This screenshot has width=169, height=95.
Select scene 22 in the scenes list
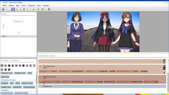[x=3, y=27]
